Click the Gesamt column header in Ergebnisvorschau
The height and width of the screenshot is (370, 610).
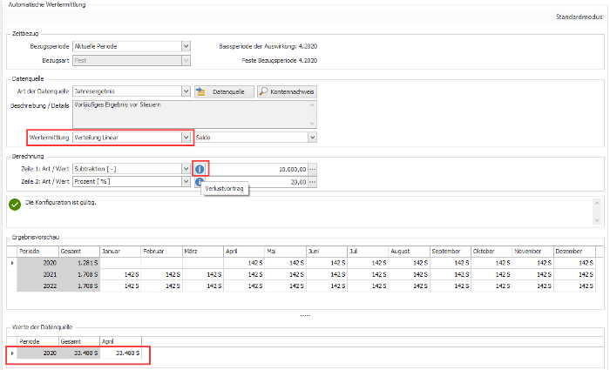click(x=79, y=251)
